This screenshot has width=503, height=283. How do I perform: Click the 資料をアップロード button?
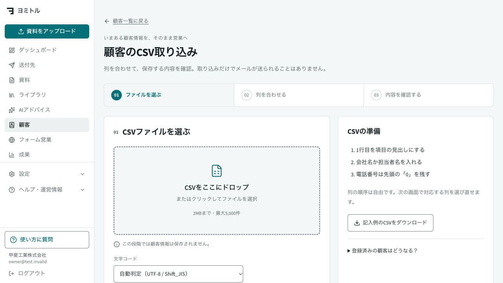(x=47, y=31)
